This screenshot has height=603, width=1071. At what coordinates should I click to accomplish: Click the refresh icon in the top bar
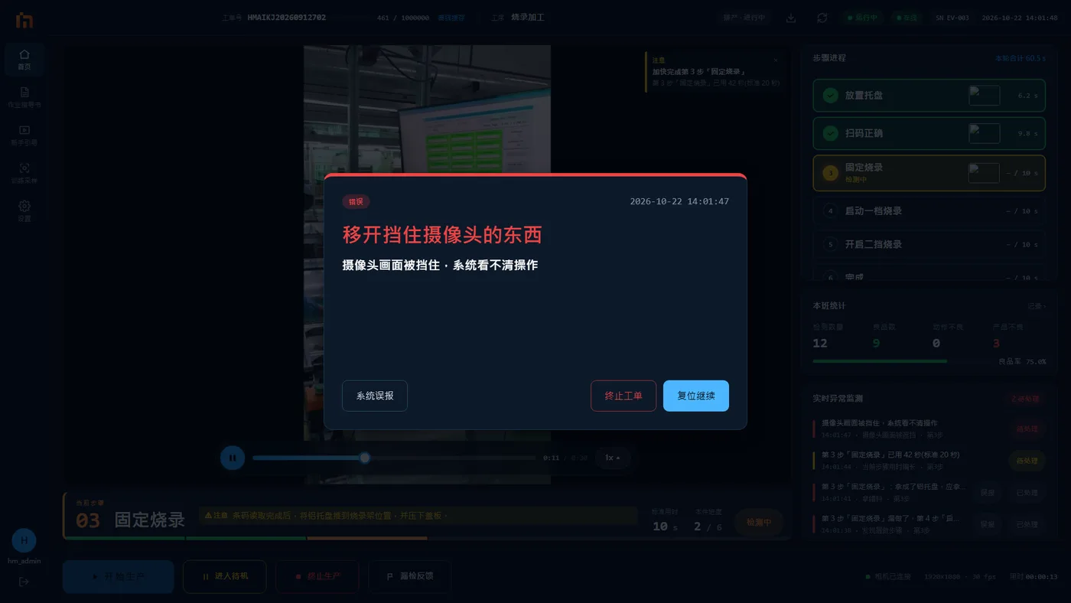pos(822,18)
